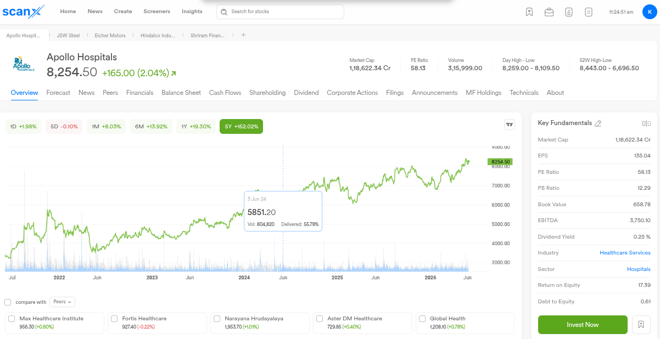Open the Forecast section tab
This screenshot has height=339, width=660.
pyautogui.click(x=58, y=93)
